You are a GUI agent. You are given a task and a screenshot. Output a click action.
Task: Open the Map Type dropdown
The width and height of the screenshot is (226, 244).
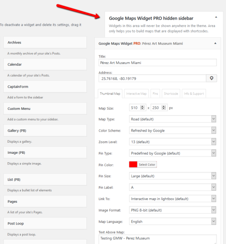pos(172,119)
